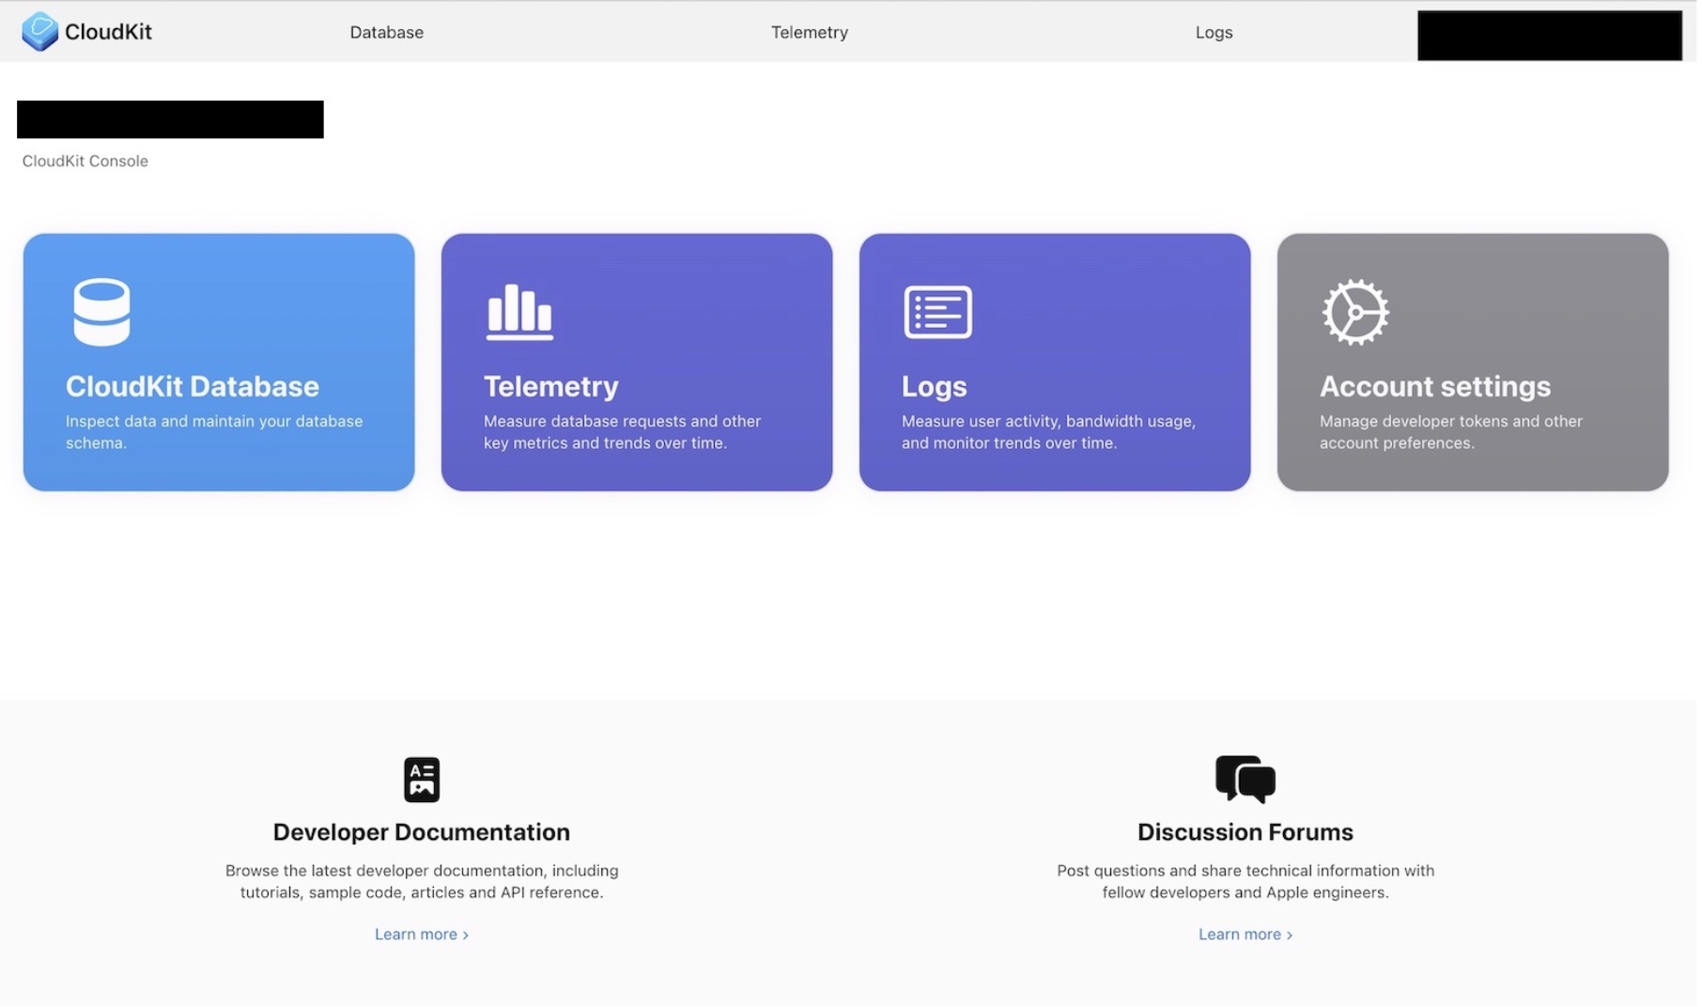Click the Discussion Forums heading
The height and width of the screenshot is (1007, 1702).
click(x=1246, y=832)
